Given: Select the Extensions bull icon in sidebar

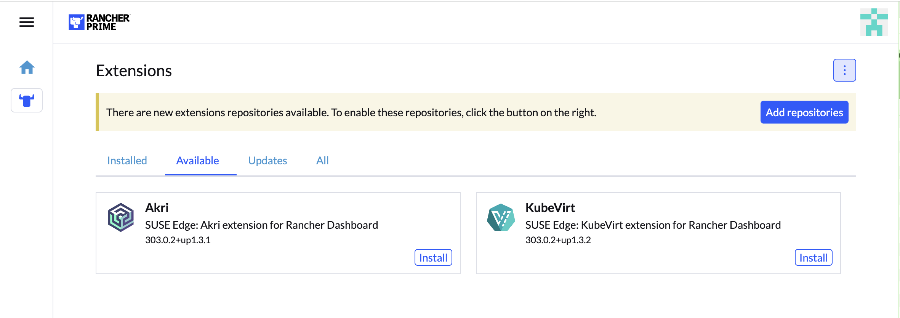Looking at the screenshot, I should [x=26, y=100].
